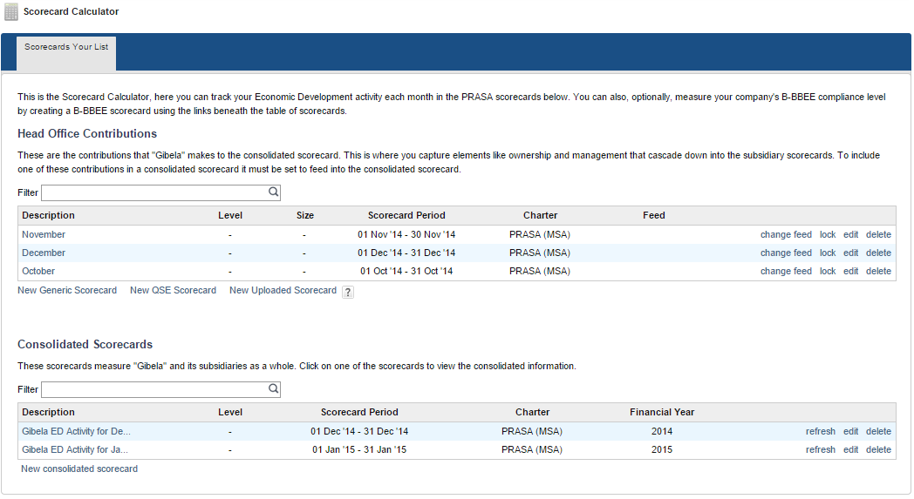Click the Financial Year column header
This screenshot has height=499, width=914.
(662, 412)
